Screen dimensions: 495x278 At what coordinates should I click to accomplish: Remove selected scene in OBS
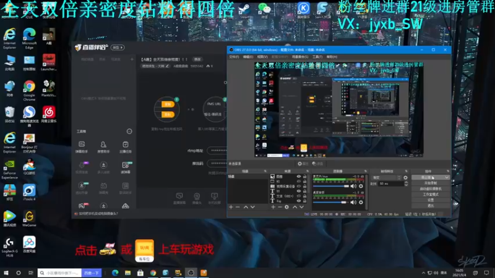coord(238,207)
